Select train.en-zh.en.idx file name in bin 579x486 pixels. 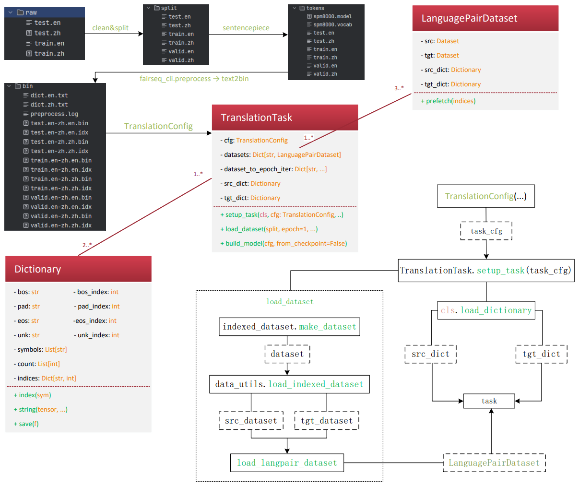[61, 170]
